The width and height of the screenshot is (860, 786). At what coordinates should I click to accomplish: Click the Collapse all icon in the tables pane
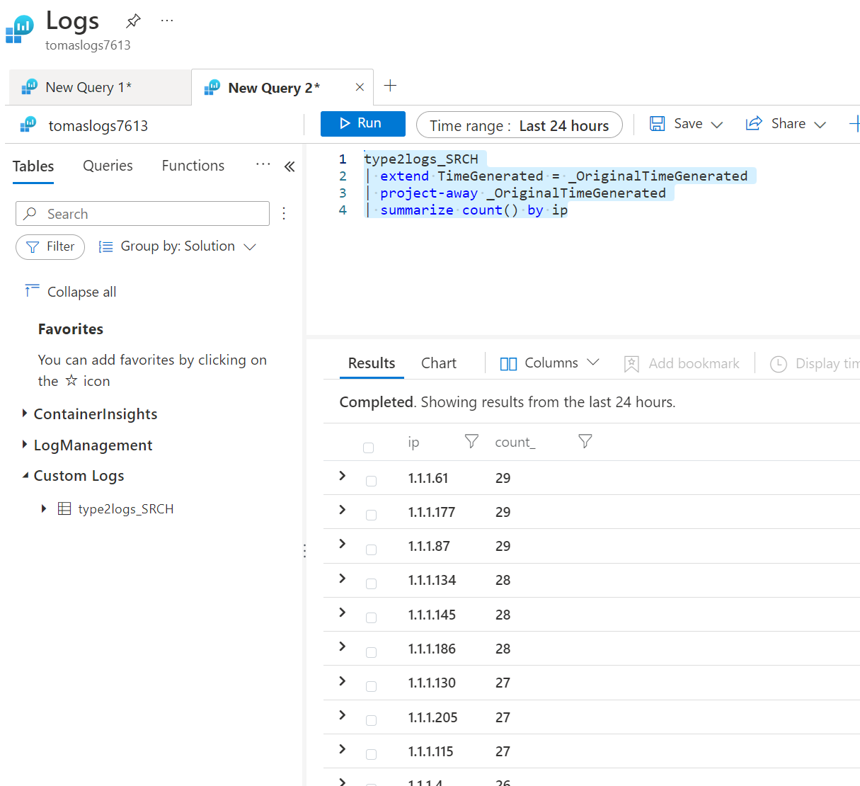[32, 291]
